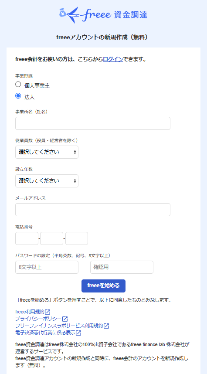
Task: Click the first 電話番号 box
Action: point(27,238)
